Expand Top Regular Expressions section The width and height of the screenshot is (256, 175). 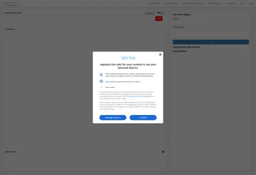(x=186, y=47)
